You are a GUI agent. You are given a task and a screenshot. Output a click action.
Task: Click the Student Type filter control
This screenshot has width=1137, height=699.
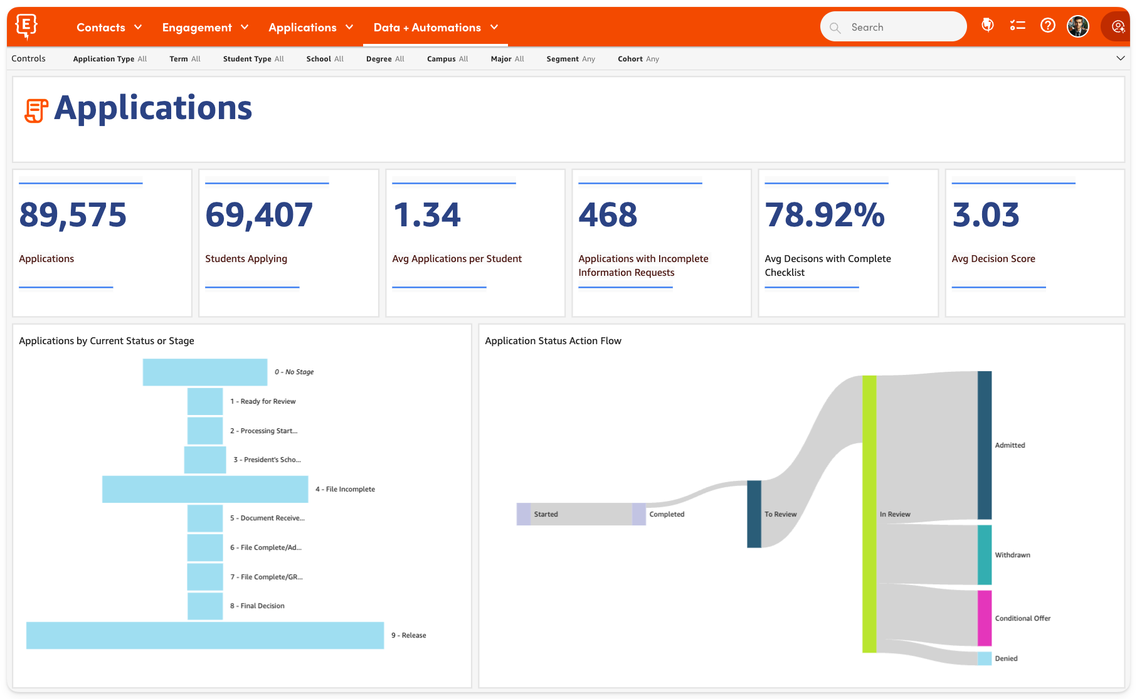[253, 59]
